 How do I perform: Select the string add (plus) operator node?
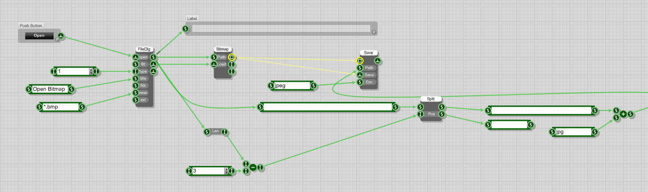pyautogui.click(x=624, y=114)
